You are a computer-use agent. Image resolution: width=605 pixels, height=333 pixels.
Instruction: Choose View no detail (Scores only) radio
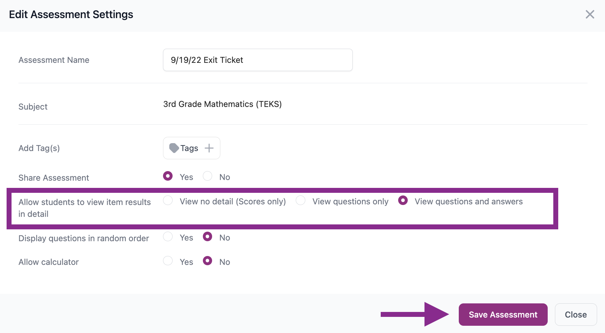168,200
